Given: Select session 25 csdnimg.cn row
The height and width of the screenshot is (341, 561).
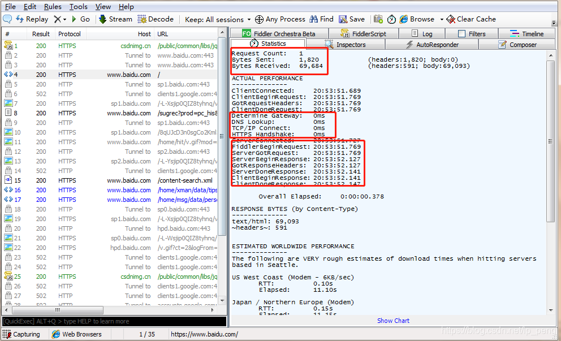Looking at the screenshot, I should pyautogui.click(x=110, y=277).
